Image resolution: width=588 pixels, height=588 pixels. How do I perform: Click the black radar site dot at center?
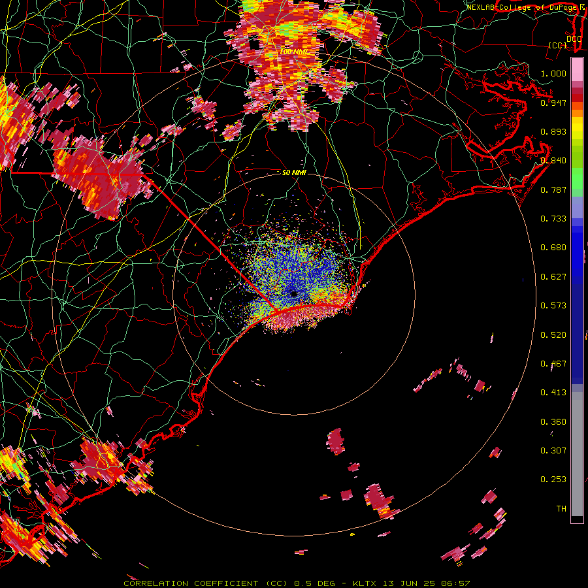pos(294,295)
